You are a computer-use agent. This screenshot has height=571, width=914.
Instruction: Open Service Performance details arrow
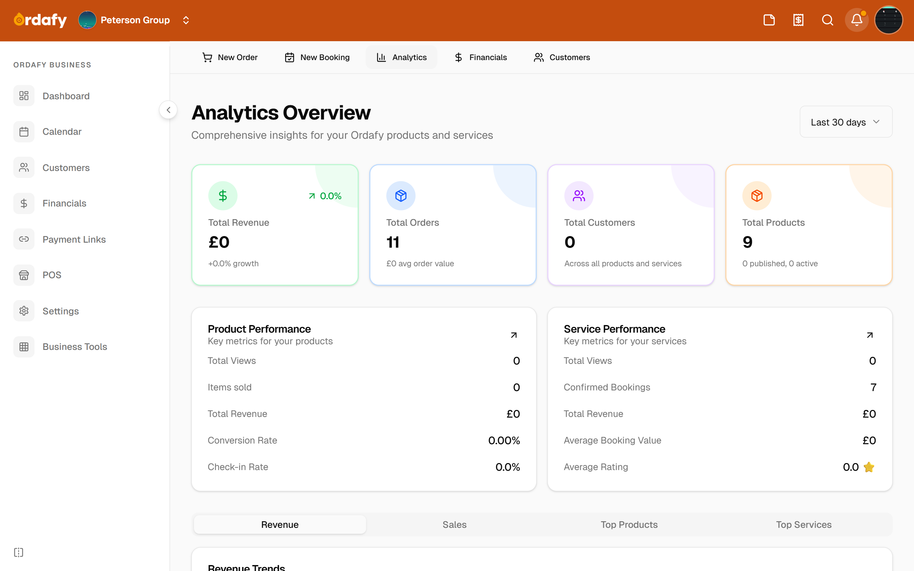point(870,335)
